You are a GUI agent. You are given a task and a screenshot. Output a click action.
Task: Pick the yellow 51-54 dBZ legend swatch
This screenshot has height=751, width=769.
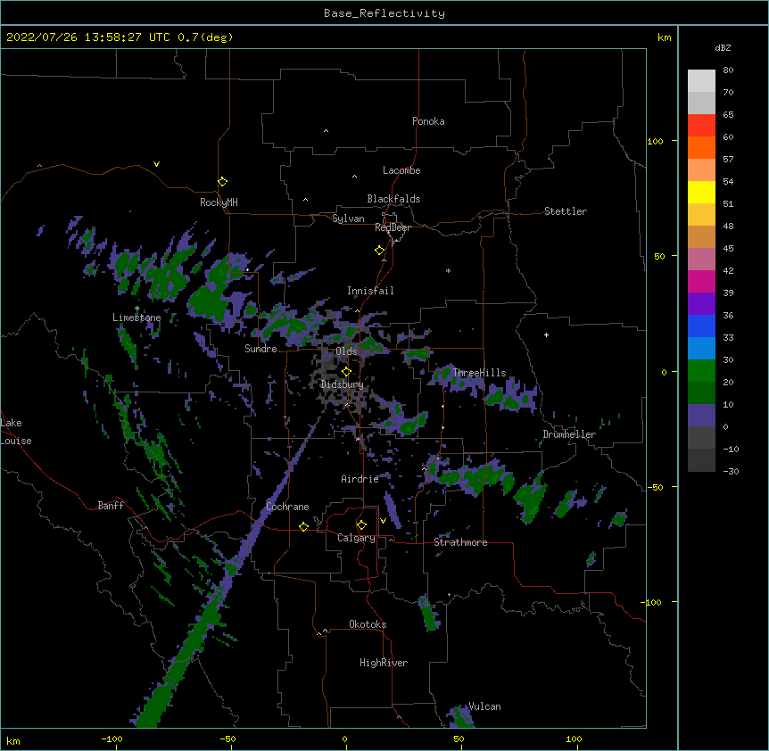701,192
